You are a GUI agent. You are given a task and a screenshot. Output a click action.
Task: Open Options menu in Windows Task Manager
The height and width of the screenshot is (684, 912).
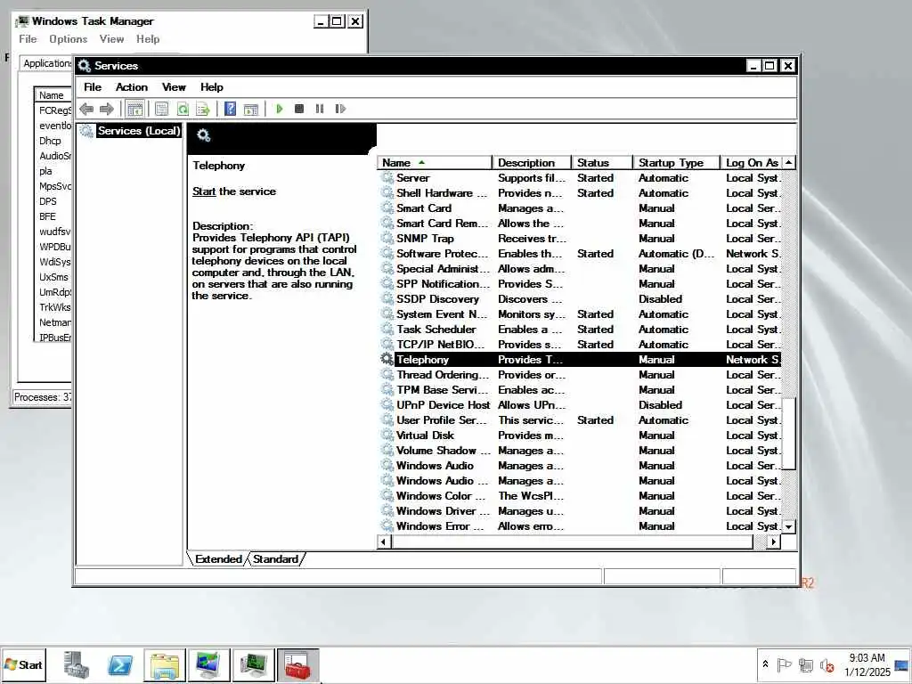click(x=68, y=39)
